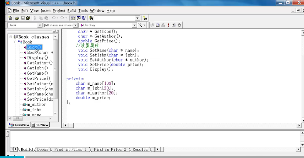The width and height of the screenshot is (304, 158).
Task: Open the undo history dropdown arrow
Action: point(58,18)
